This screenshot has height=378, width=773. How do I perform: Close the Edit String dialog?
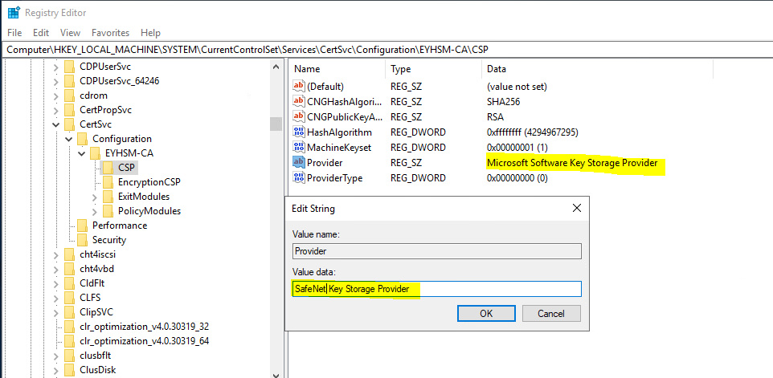click(576, 209)
